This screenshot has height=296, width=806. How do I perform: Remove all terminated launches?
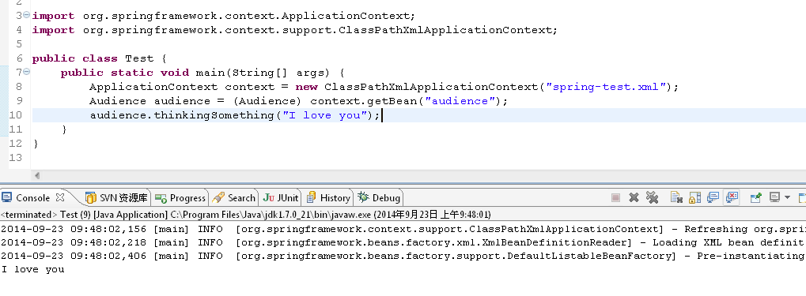coord(652,197)
